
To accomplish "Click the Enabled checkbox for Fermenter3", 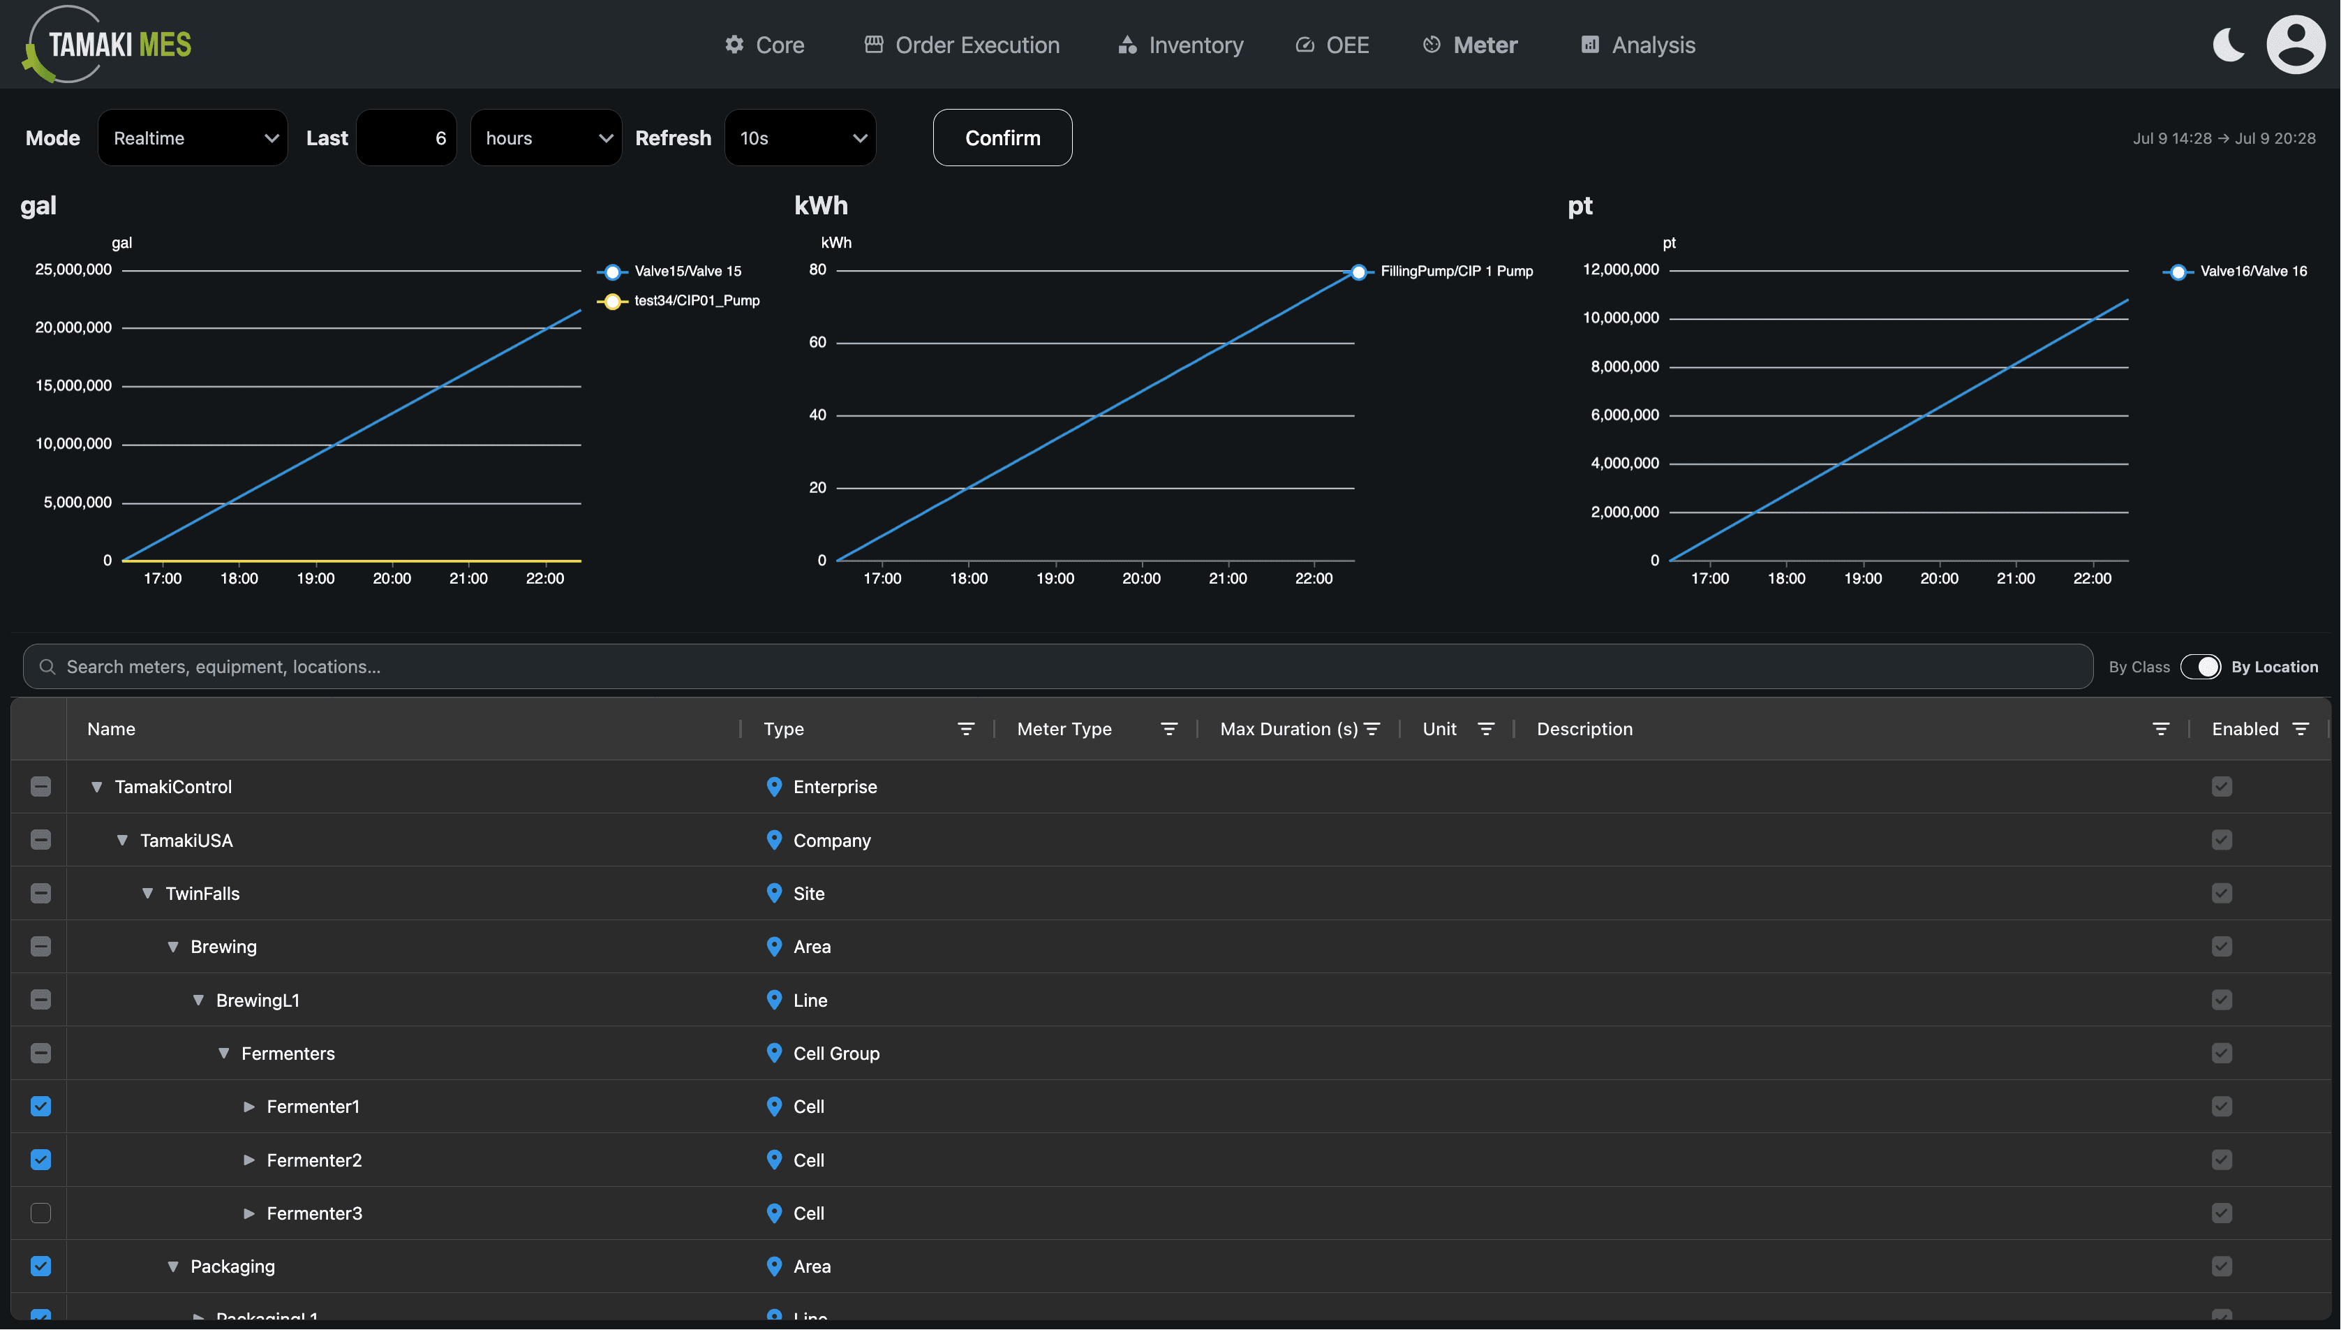I will point(2222,1213).
